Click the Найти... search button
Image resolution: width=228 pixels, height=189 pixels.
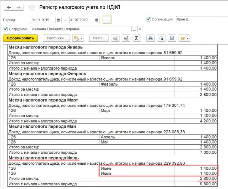point(99,38)
